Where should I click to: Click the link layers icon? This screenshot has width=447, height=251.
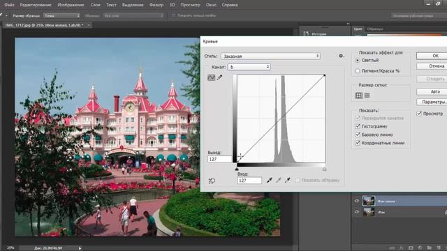[x=392, y=248]
